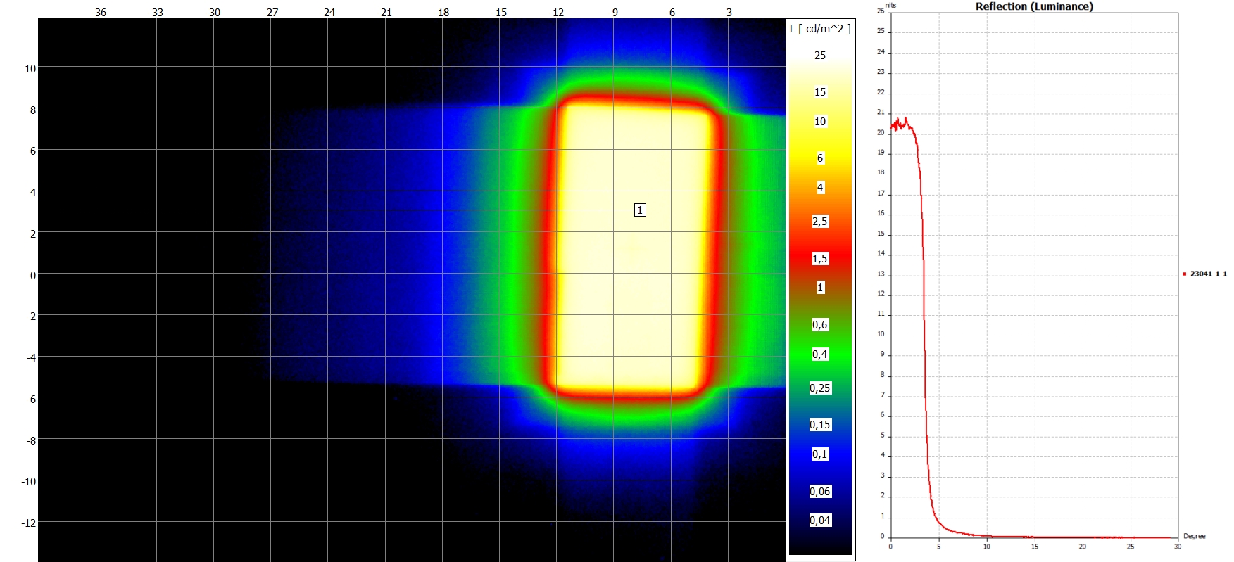The image size is (1234, 562).
Task: Select the 0,6 level on the color bar
Action: (x=820, y=325)
